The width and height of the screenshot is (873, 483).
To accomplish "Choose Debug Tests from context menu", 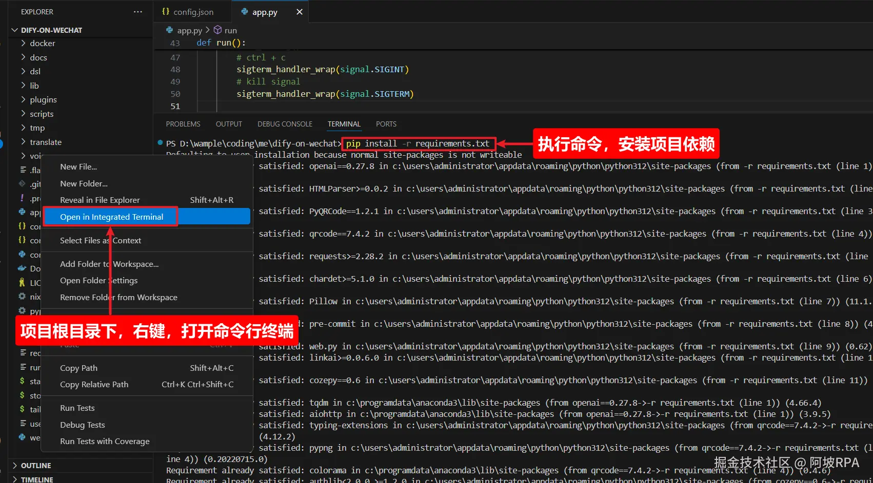I will pos(147,425).
